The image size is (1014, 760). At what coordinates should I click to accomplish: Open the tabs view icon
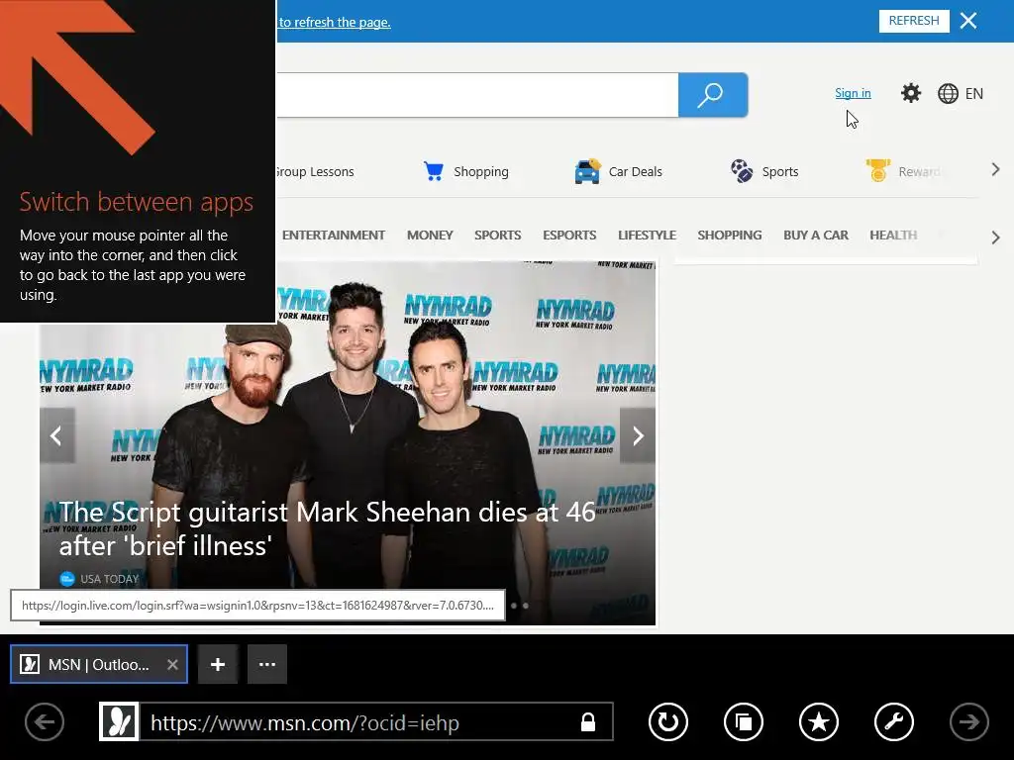coord(743,721)
